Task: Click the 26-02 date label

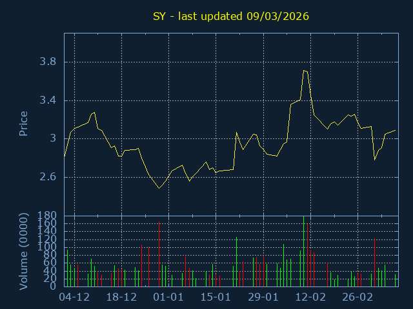Action: (358, 297)
